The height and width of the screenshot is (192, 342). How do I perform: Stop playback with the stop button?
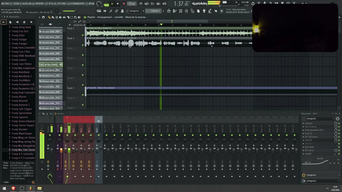click(x=118, y=4)
